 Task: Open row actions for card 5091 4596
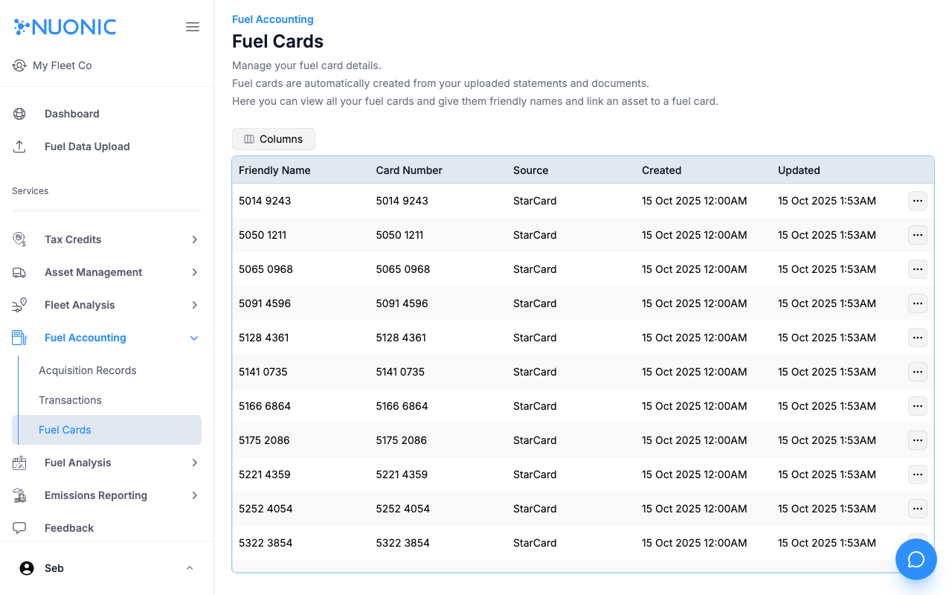click(918, 303)
